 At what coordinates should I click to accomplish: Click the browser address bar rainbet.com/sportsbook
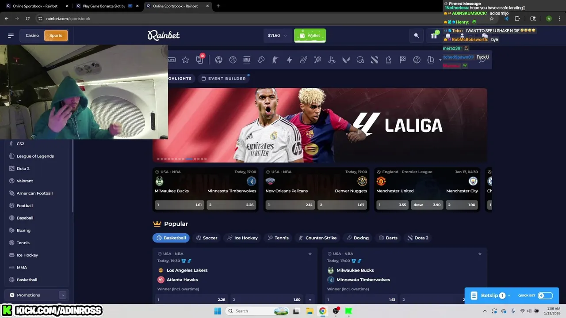point(68,19)
